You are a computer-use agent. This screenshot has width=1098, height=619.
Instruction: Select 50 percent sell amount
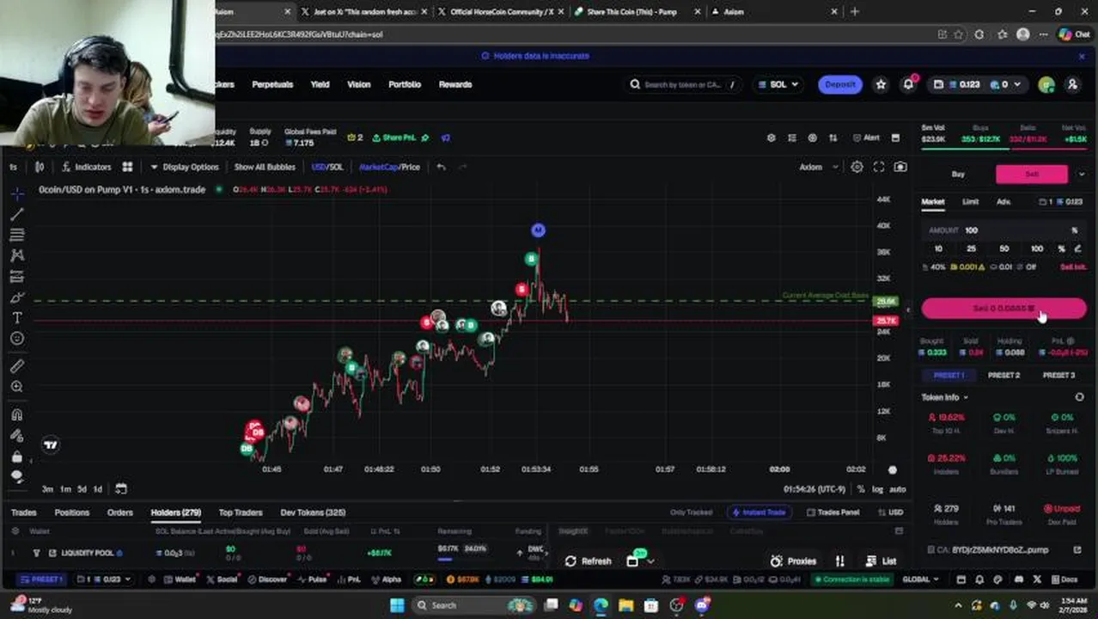click(1003, 248)
